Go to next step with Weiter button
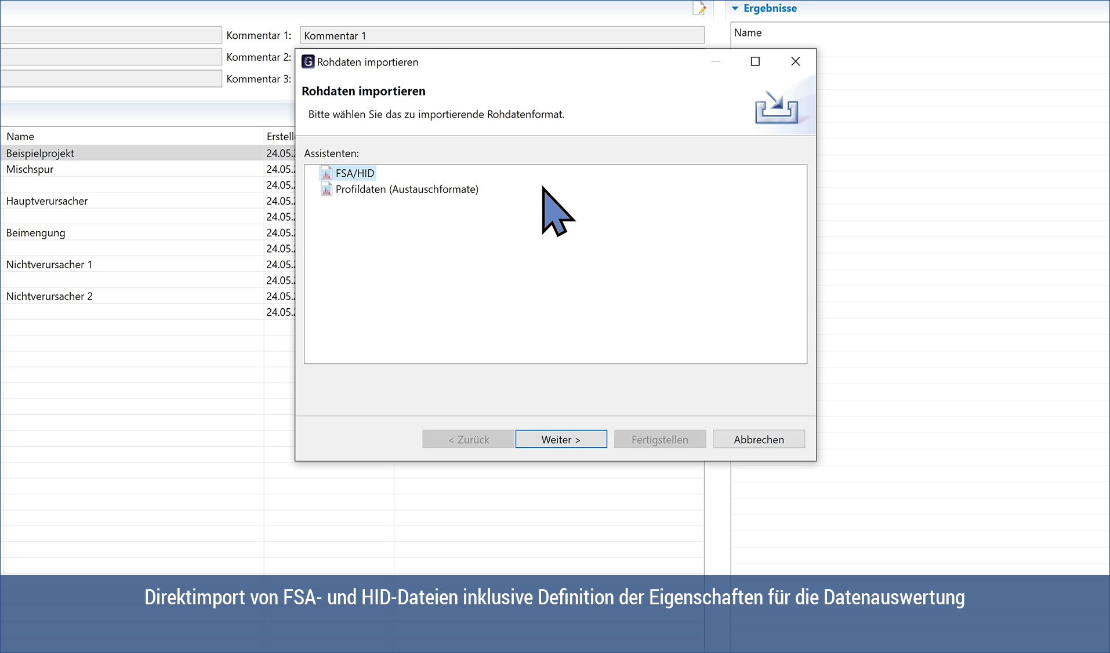Viewport: 1110px width, 653px height. (561, 439)
